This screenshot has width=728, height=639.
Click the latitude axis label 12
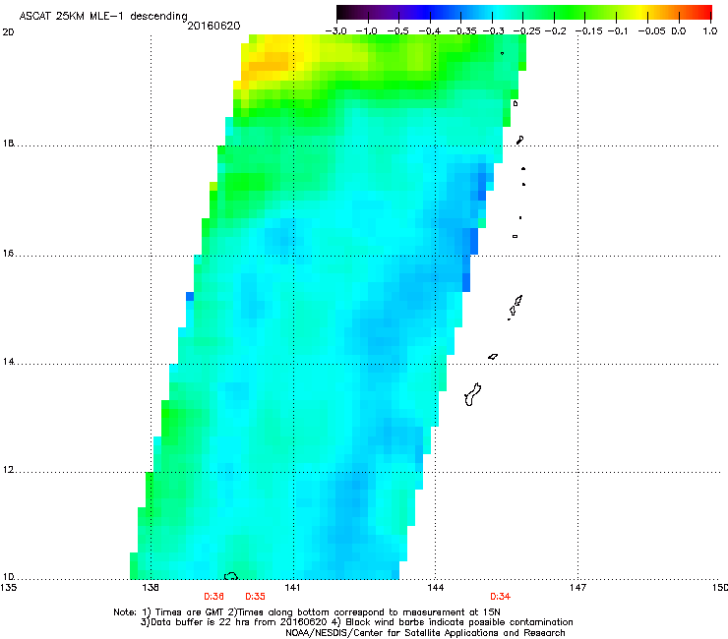(8, 470)
